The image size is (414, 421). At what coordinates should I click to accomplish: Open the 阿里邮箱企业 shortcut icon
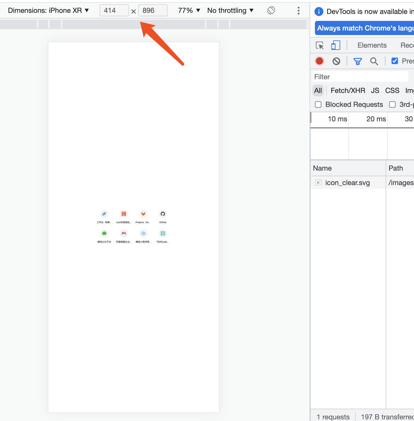pyautogui.click(x=123, y=234)
